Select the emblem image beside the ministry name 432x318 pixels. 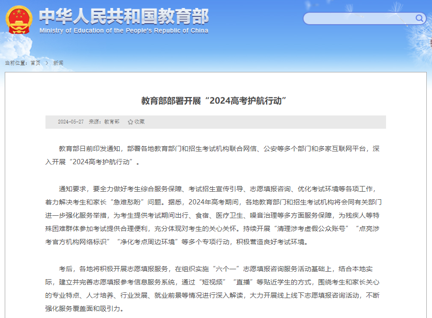18,19
